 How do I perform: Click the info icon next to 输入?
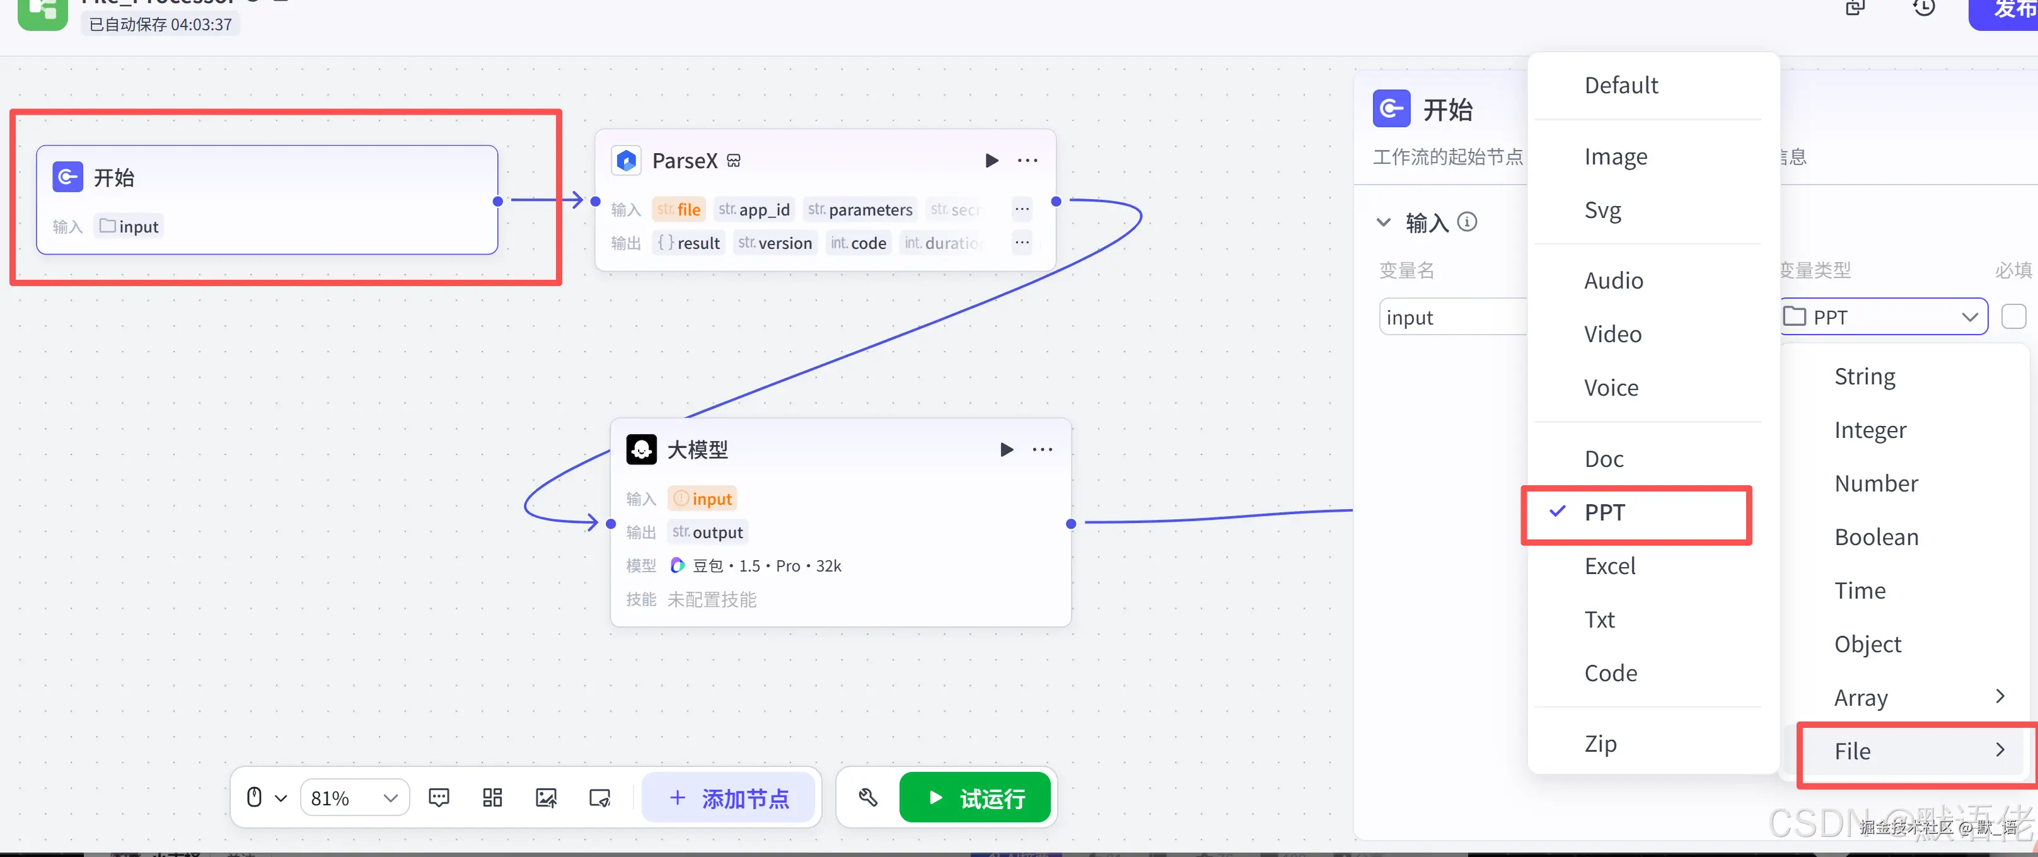(1467, 222)
